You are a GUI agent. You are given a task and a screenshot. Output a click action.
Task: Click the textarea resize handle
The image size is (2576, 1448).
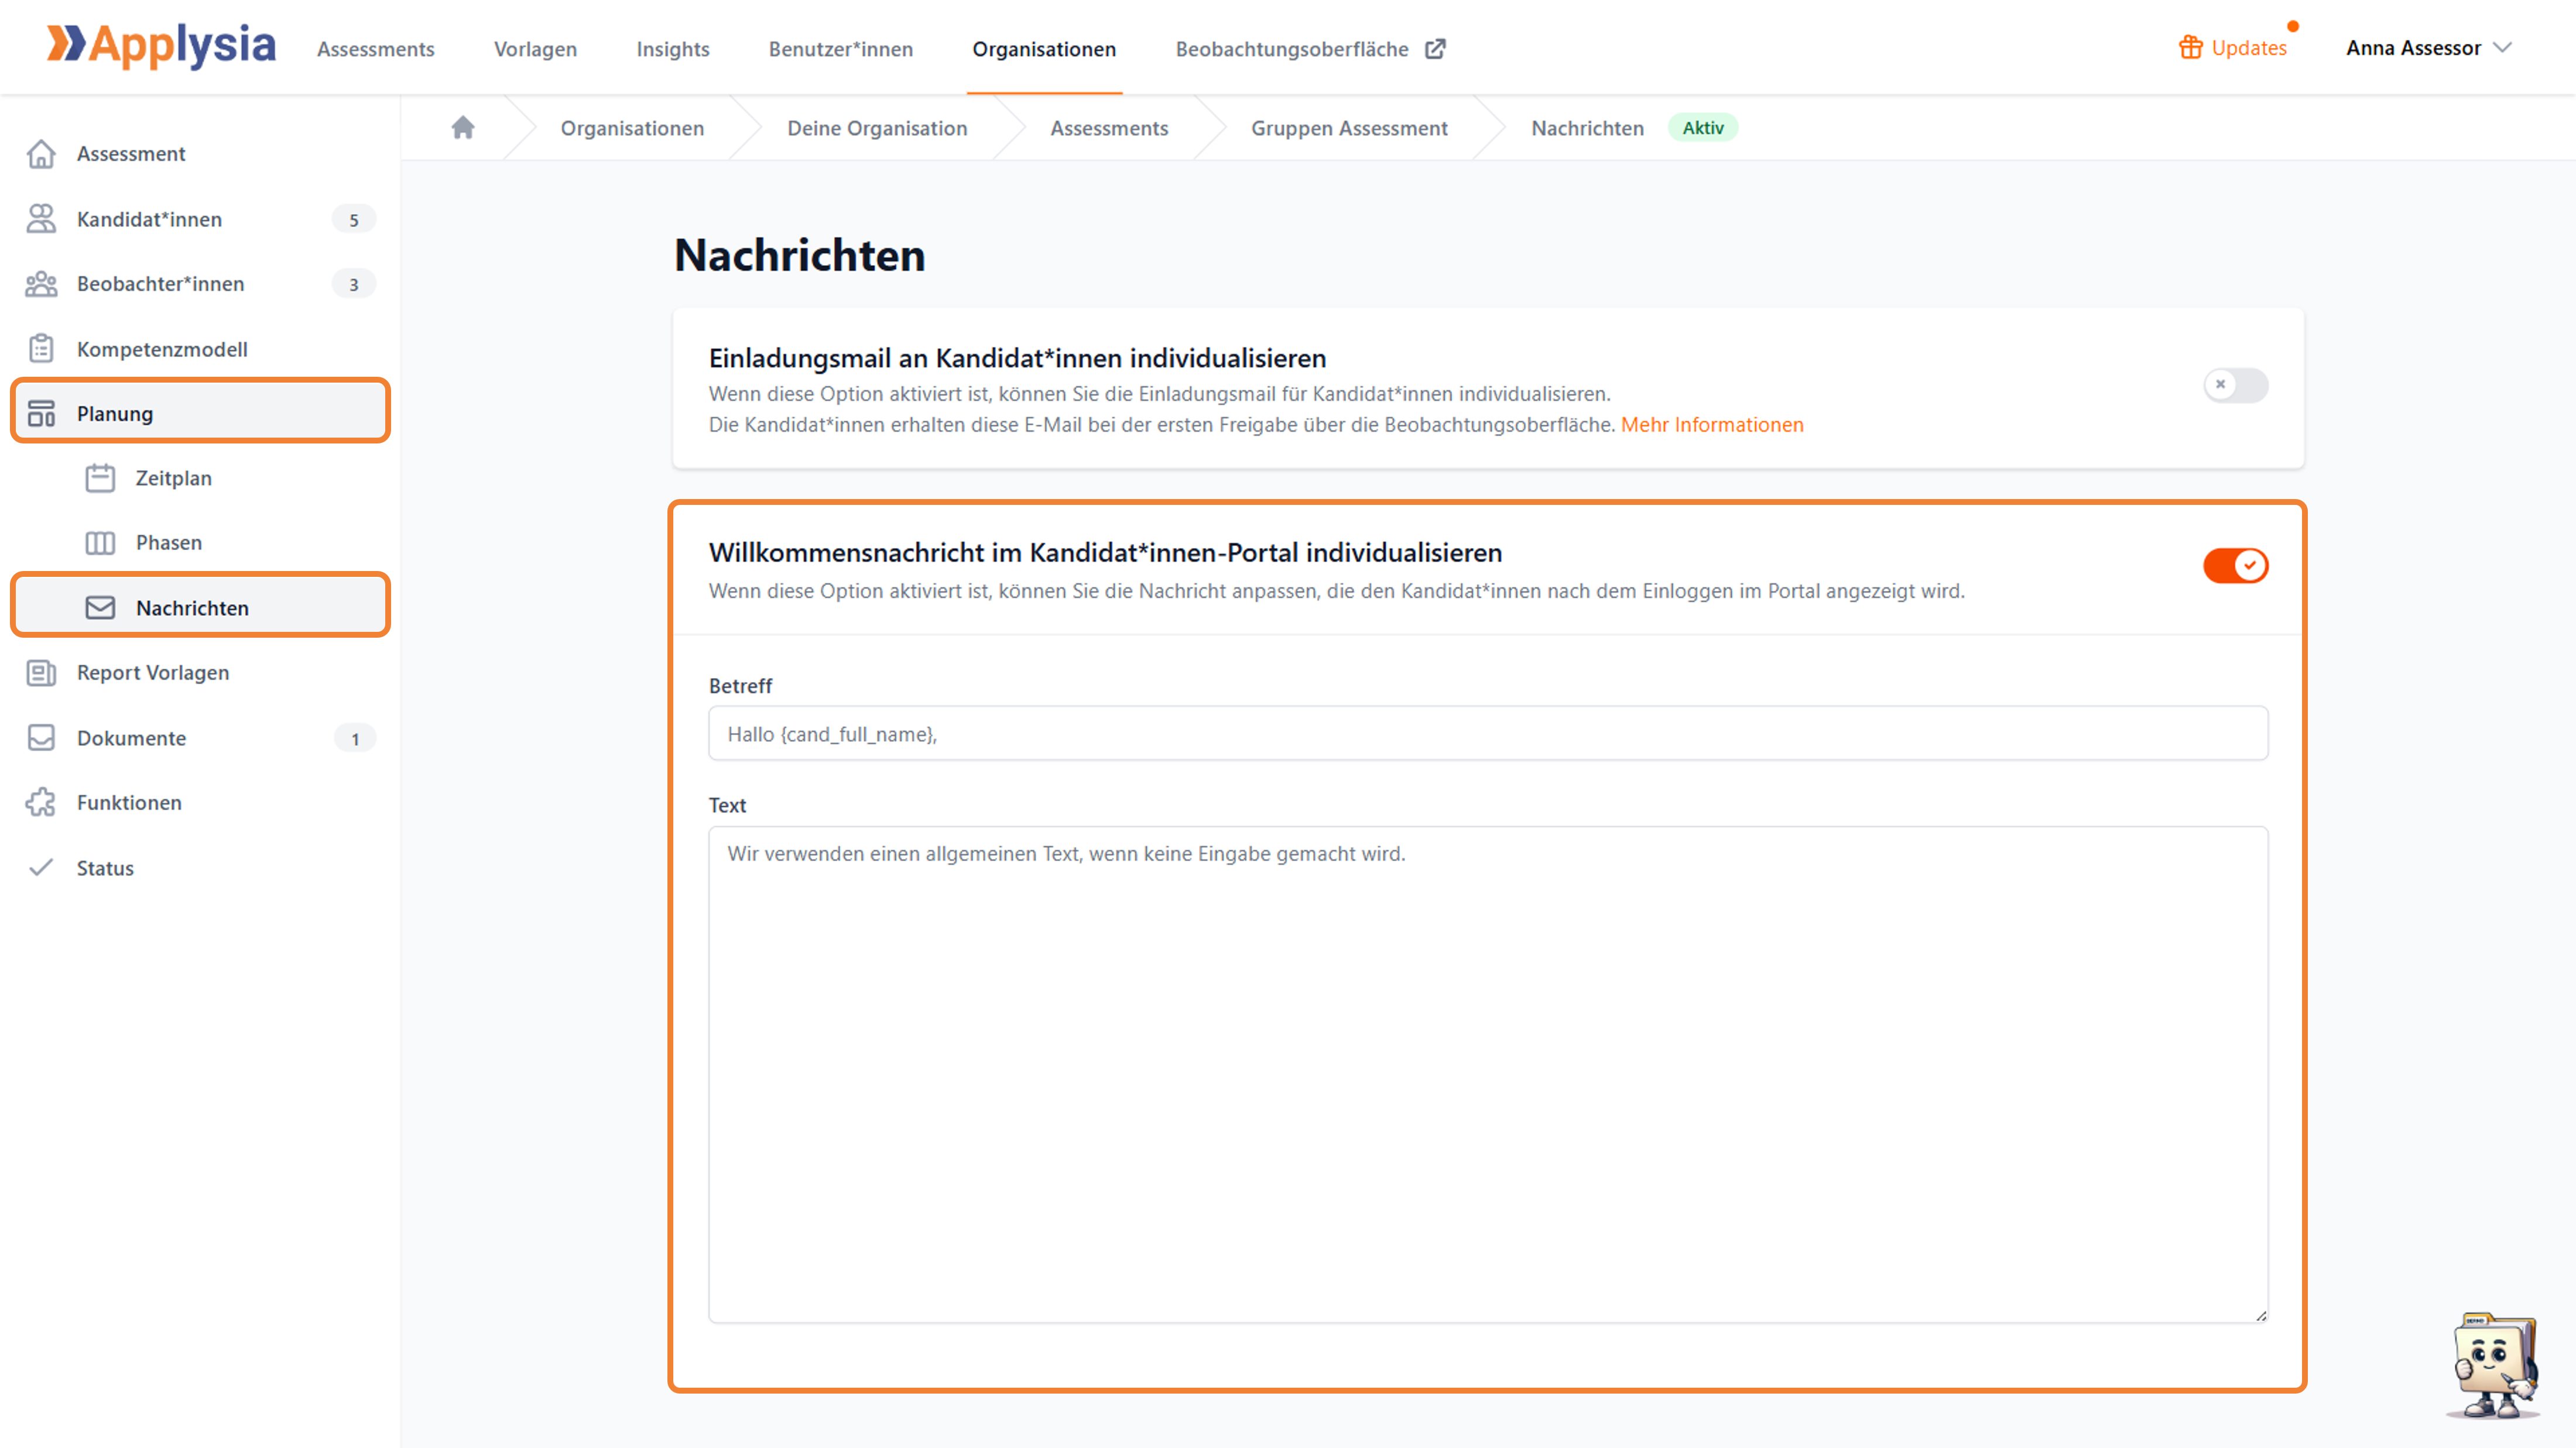point(2261,1316)
